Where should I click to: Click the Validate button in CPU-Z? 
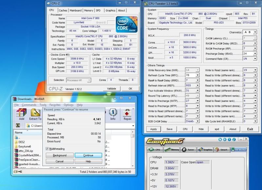point(111,89)
